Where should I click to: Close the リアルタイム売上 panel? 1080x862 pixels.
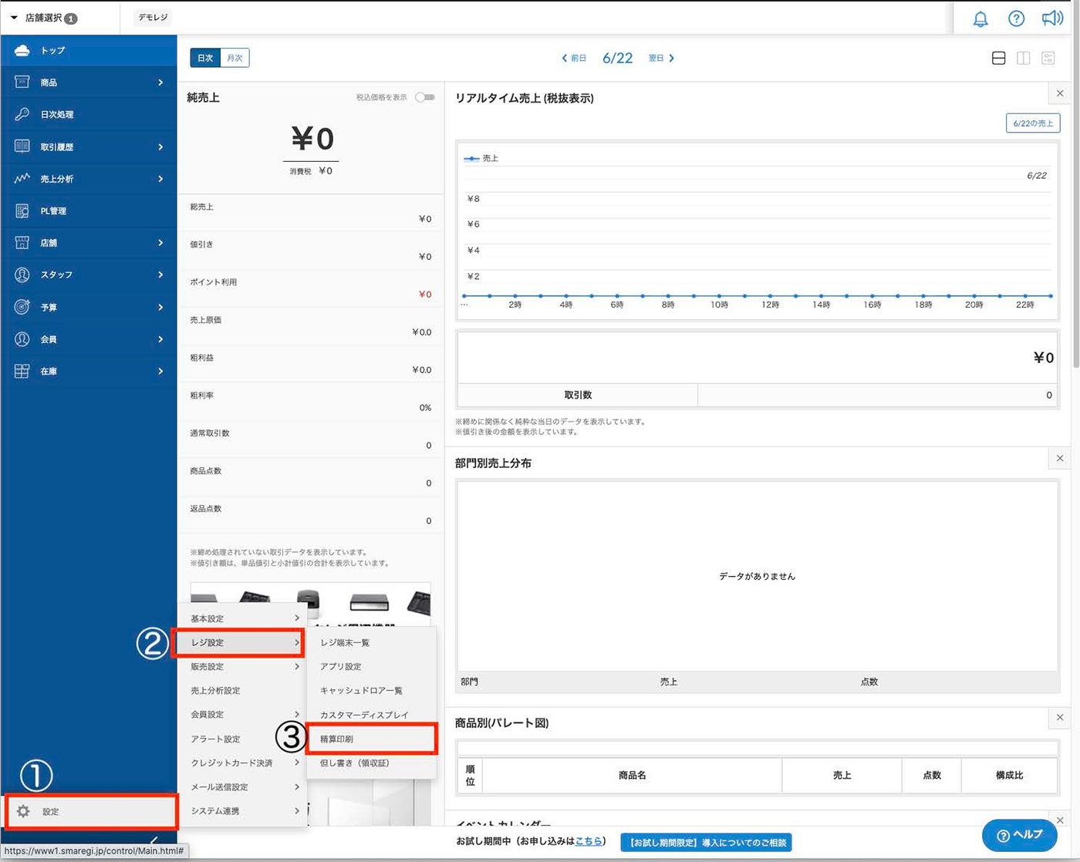[x=1060, y=93]
